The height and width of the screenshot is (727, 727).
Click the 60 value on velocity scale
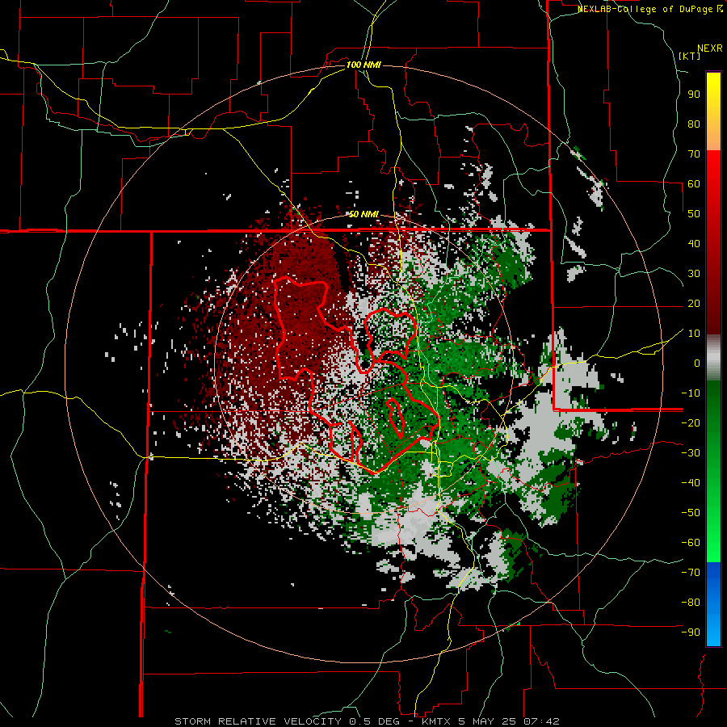(x=694, y=183)
